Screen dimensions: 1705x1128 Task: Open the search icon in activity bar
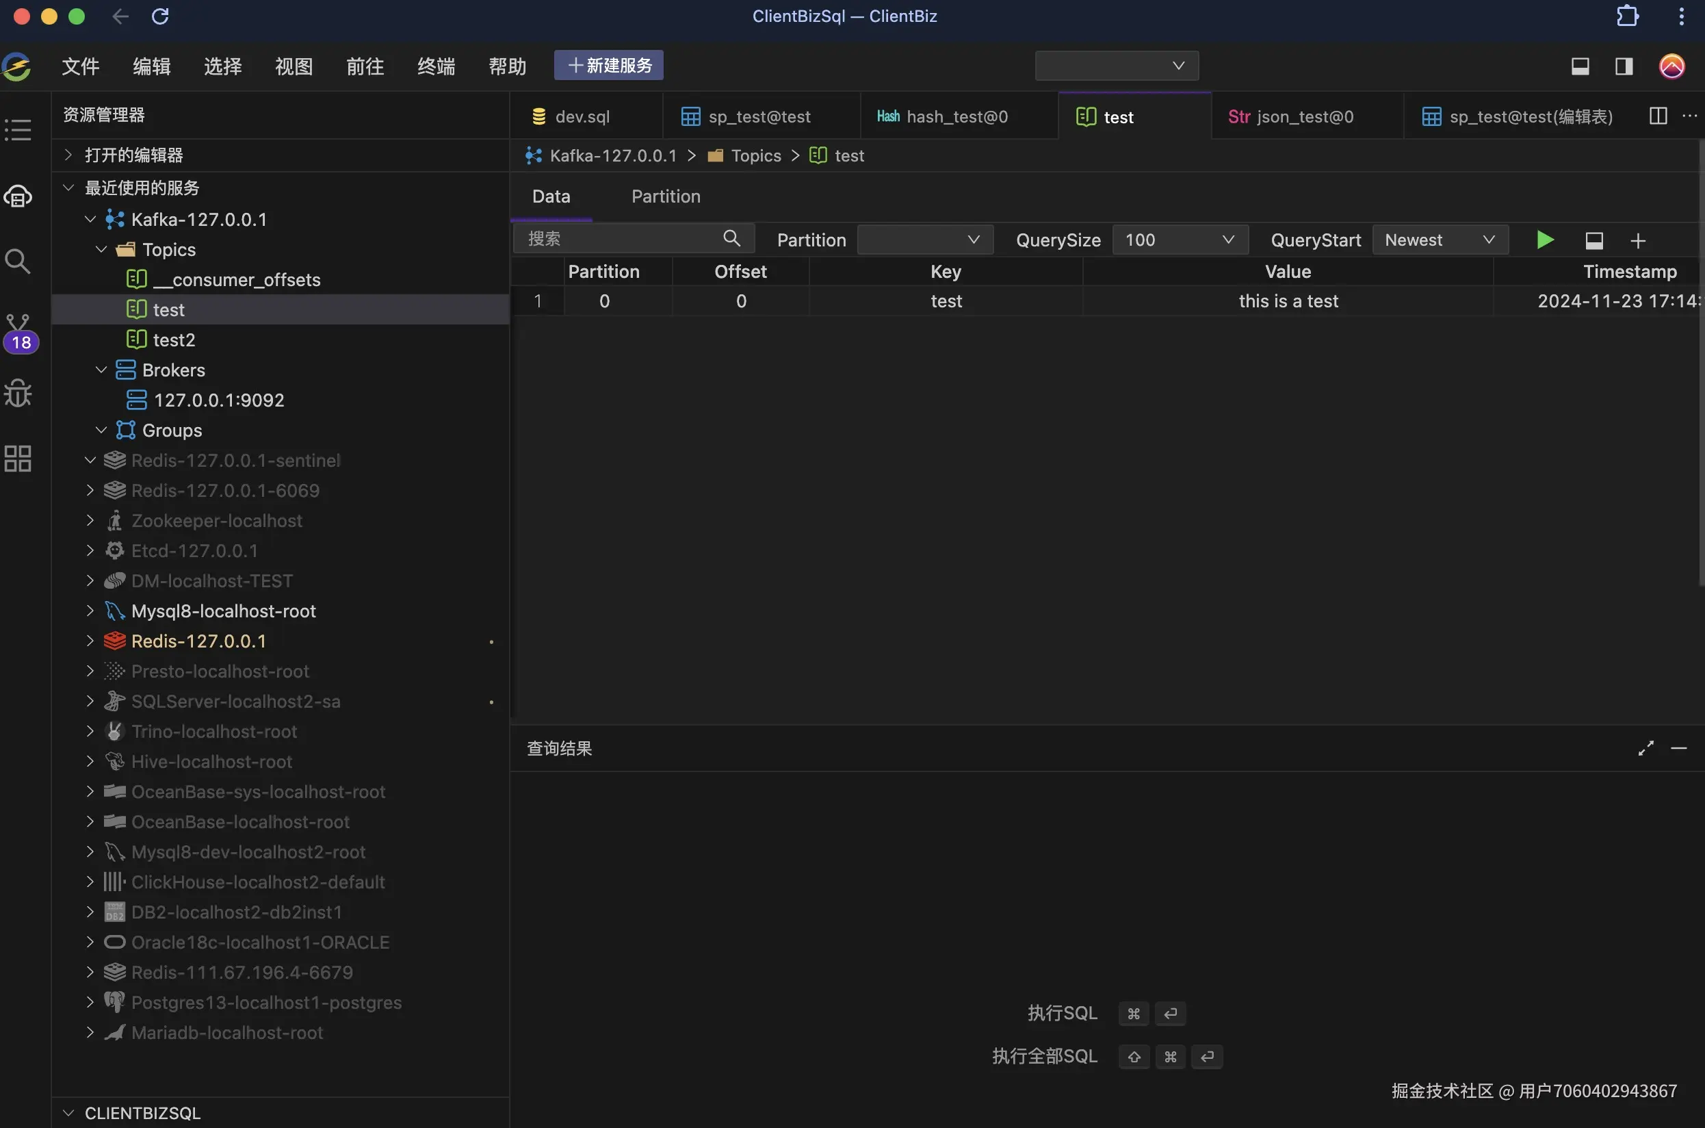pos(18,261)
